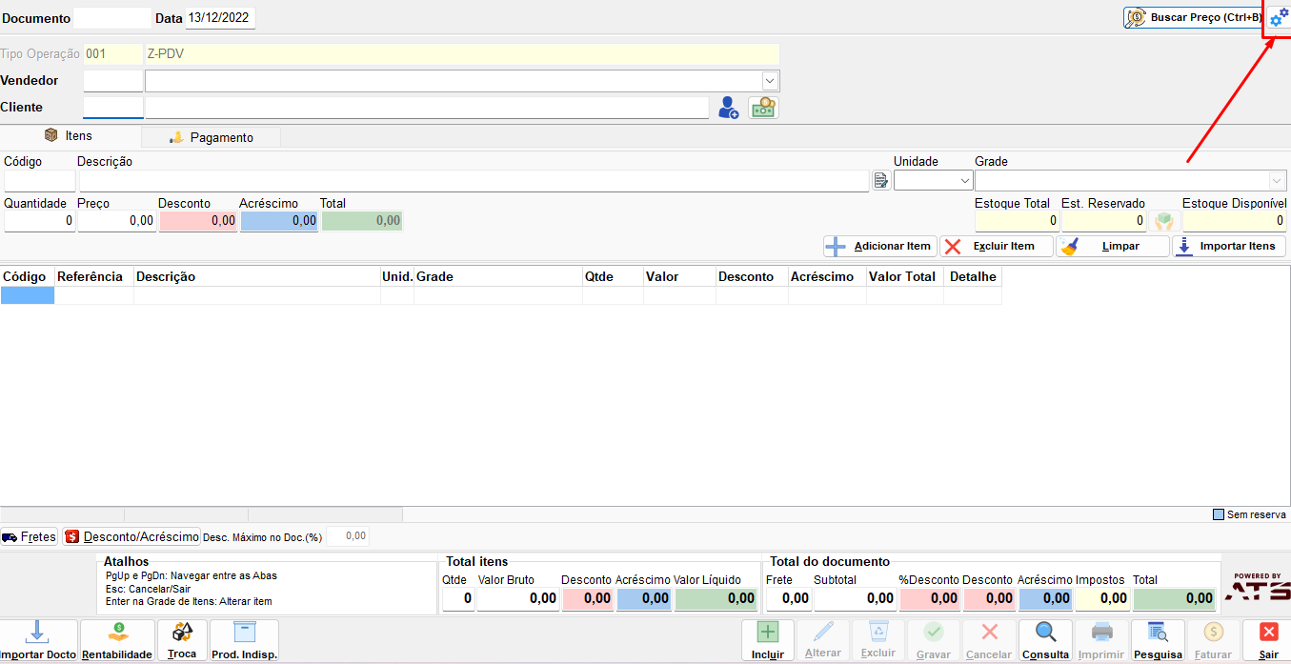The width and height of the screenshot is (1291, 664).
Task: Select the Itens tab
Action: [69, 135]
